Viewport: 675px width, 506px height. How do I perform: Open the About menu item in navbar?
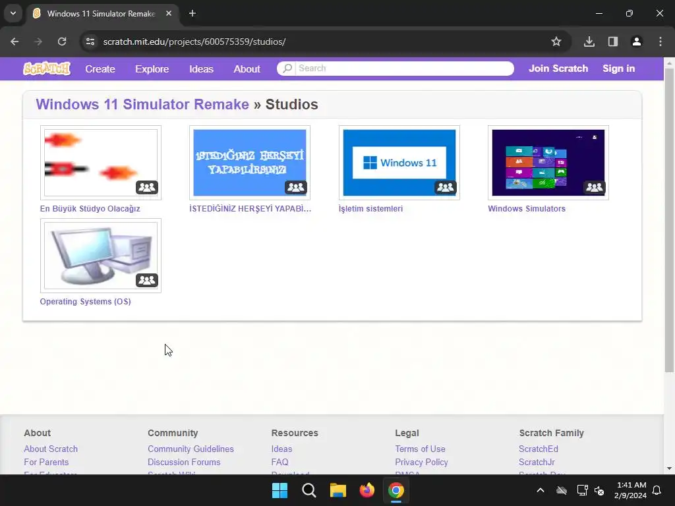pos(247,69)
